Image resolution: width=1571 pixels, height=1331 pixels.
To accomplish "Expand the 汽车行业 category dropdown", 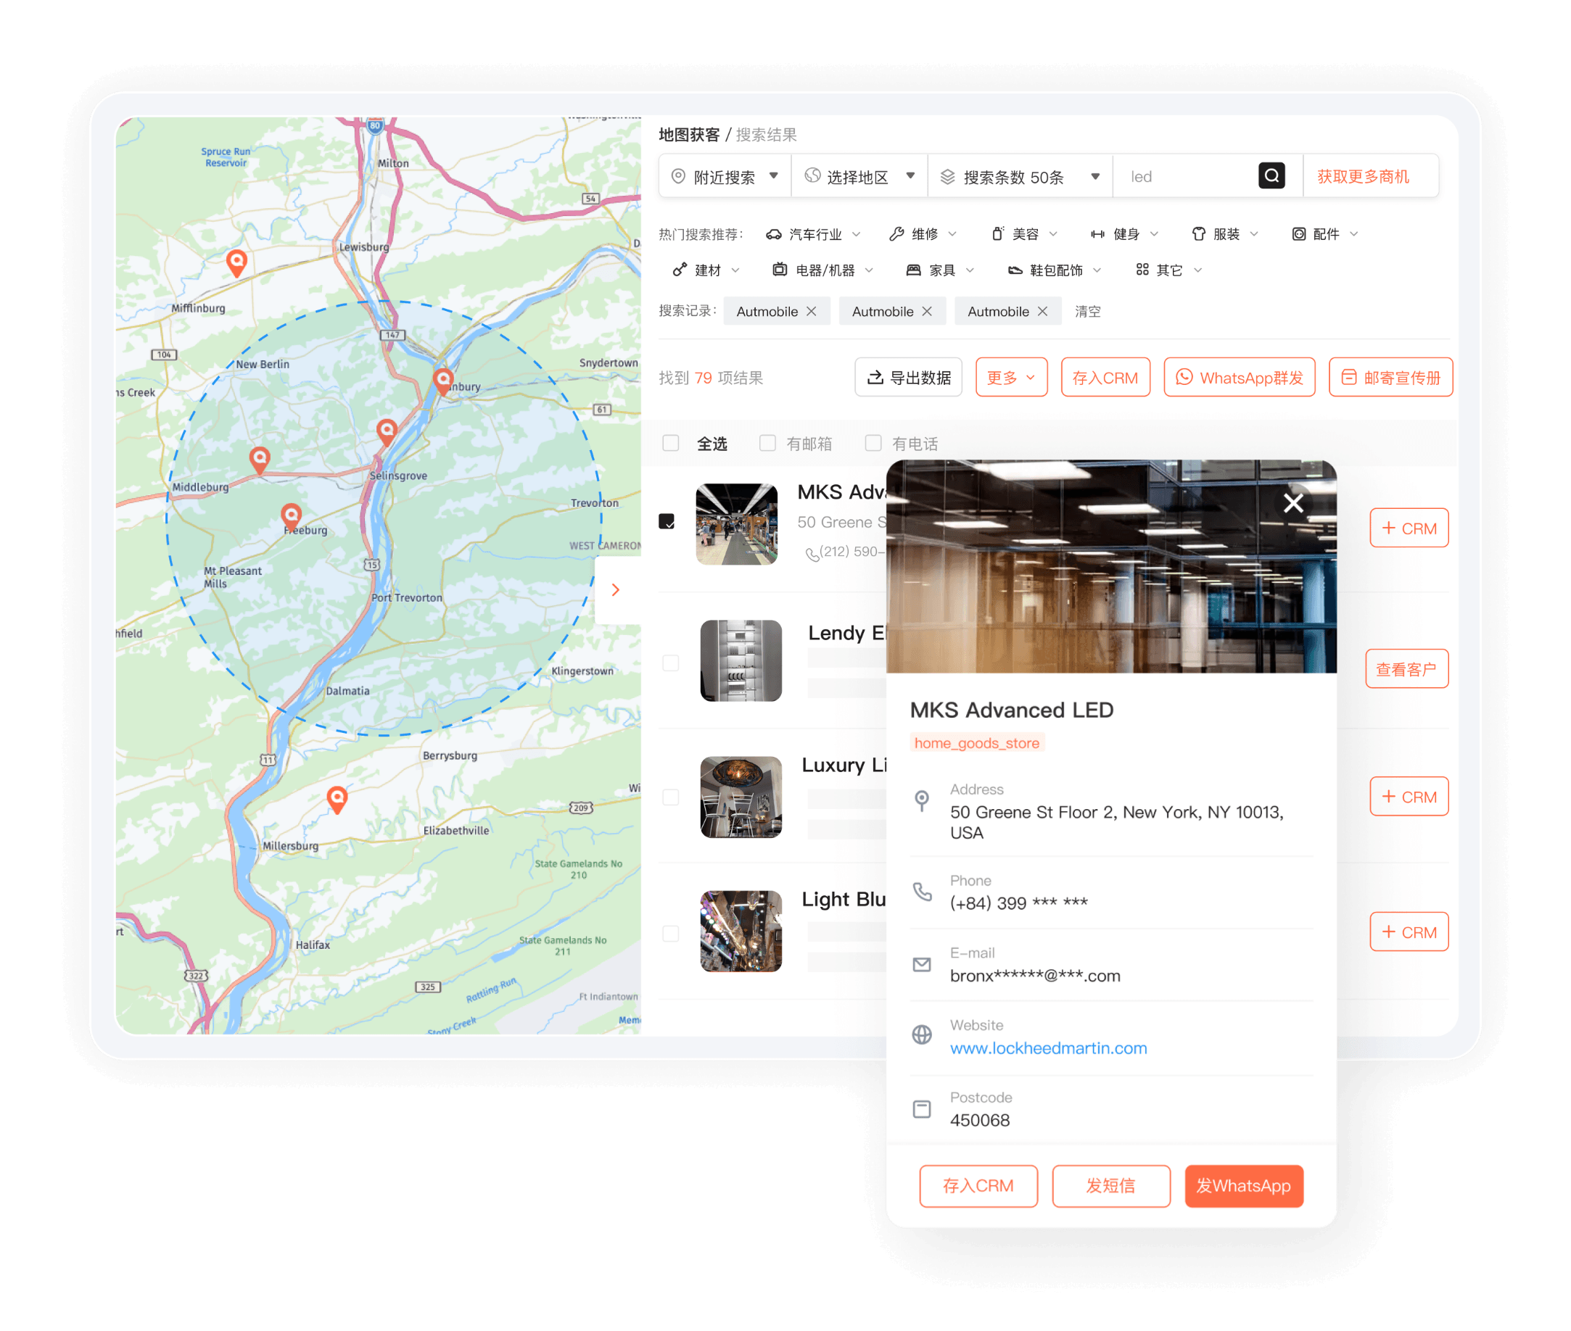I will pos(813,235).
